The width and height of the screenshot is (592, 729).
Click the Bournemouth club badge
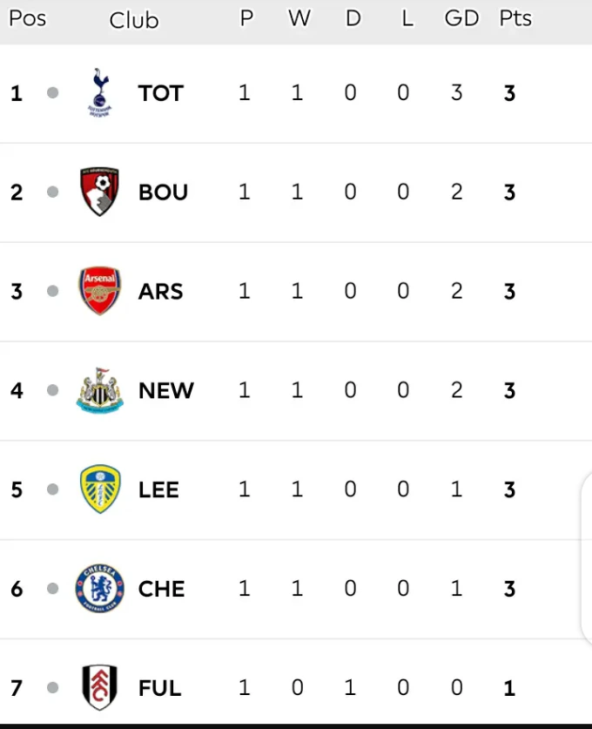99,192
